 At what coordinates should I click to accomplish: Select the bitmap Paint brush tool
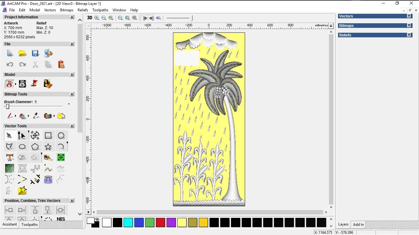[10, 116]
